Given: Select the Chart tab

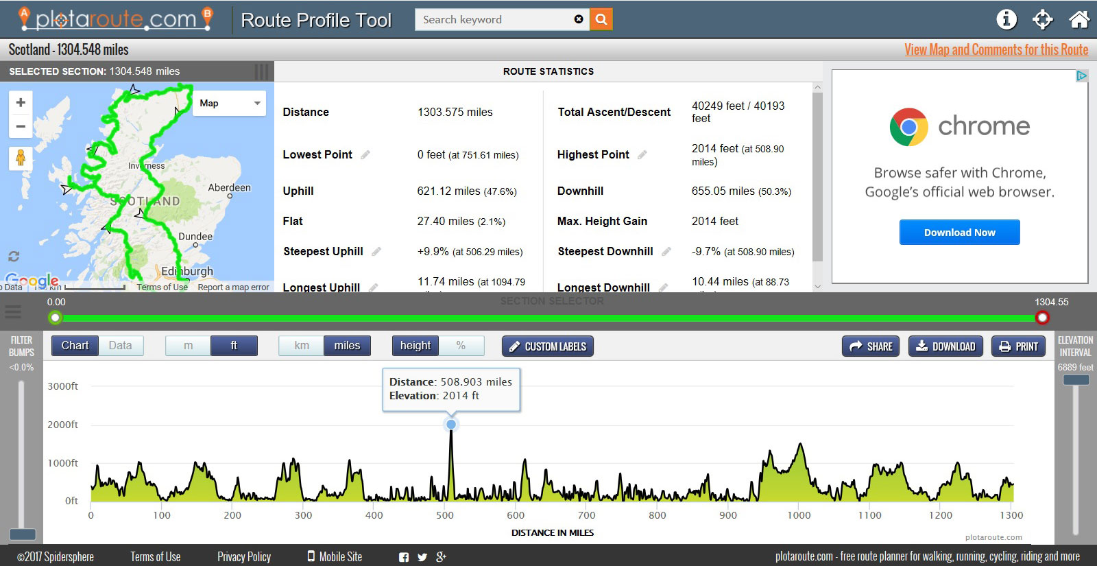Looking at the screenshot, I should [x=75, y=346].
